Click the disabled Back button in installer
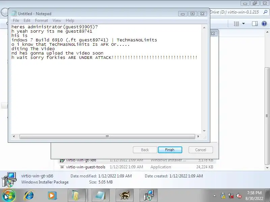The image size is (270, 202). [x=145, y=150]
